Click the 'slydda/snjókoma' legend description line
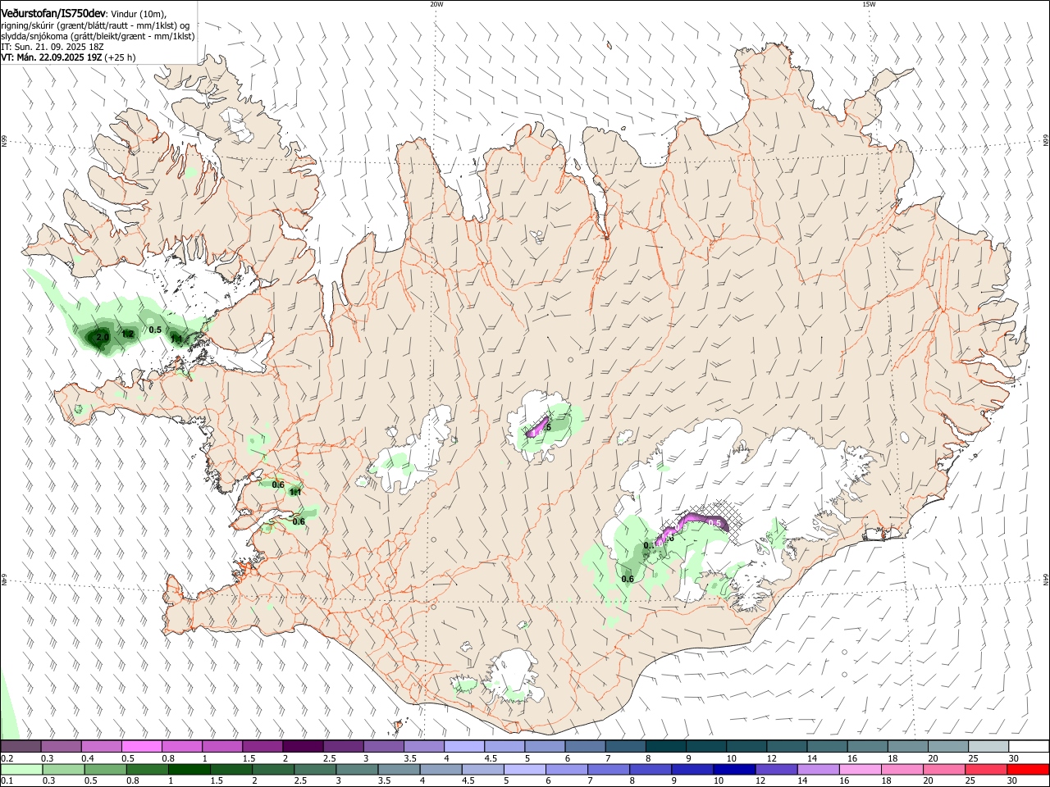Viewport: 1050px width, 787px height. pyautogui.click(x=98, y=36)
